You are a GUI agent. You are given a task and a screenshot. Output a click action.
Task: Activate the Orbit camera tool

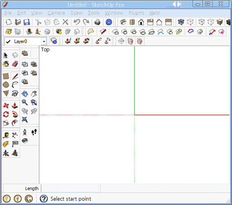25,94
